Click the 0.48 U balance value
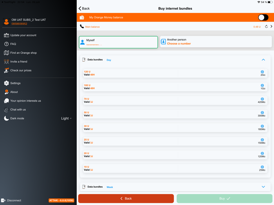274x205 pixels. pyautogui.click(x=257, y=27)
